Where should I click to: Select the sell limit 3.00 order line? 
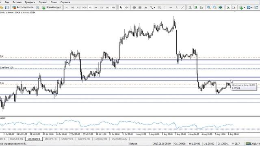click(130, 69)
